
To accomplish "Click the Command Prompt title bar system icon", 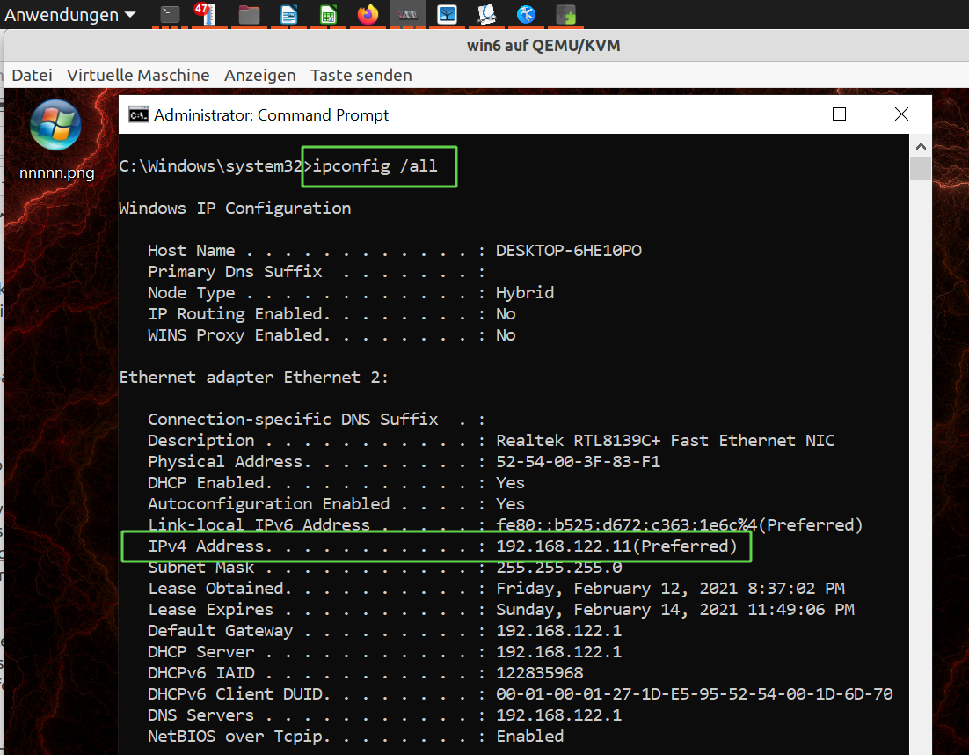I will pos(138,114).
